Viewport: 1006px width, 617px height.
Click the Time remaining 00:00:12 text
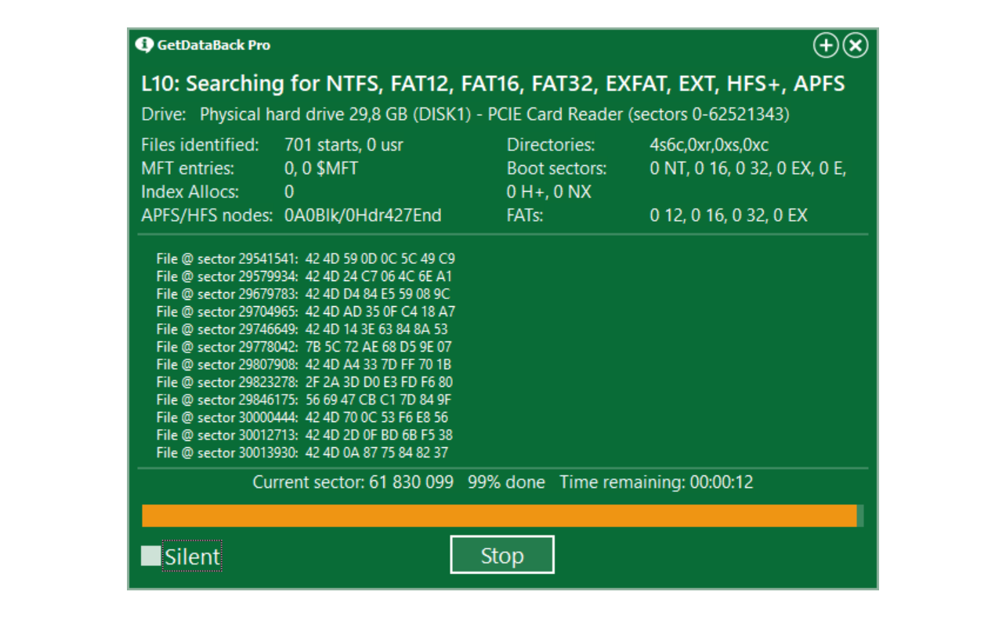pyautogui.click(x=657, y=482)
